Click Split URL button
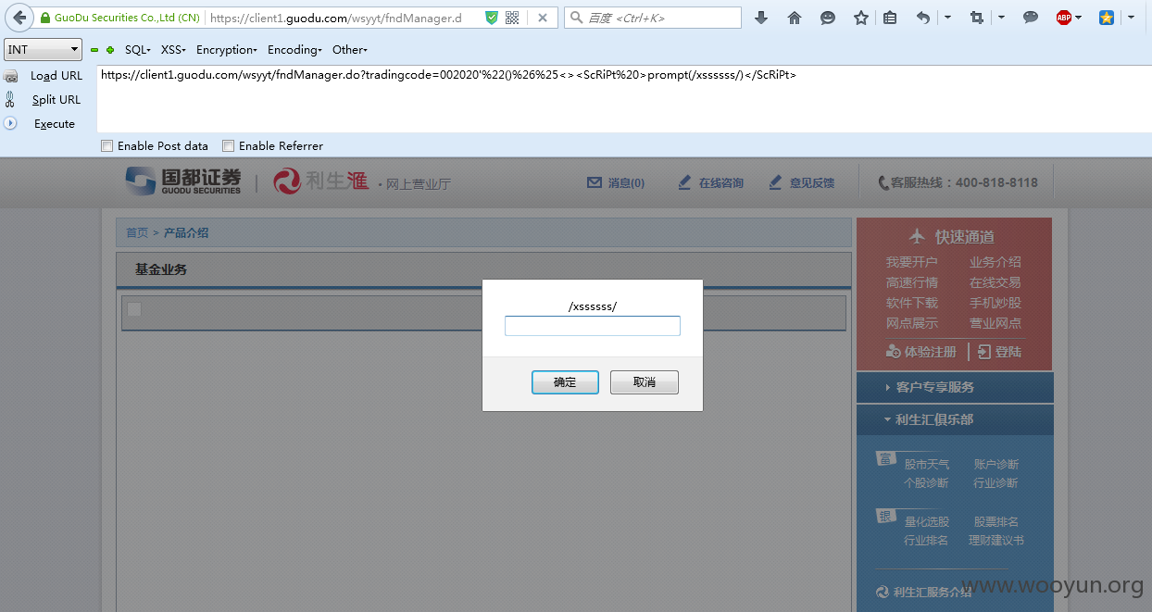The width and height of the screenshot is (1152, 612). (x=56, y=100)
